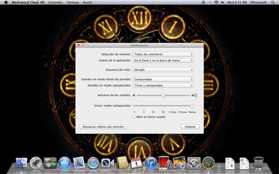The height and width of the screenshot is (174, 279).
Task: Click the Apple menu logo
Action: [6, 2]
